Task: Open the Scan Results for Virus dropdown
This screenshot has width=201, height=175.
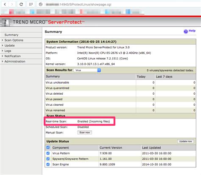Action: (x=87, y=70)
